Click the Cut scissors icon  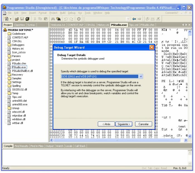click(35, 19)
